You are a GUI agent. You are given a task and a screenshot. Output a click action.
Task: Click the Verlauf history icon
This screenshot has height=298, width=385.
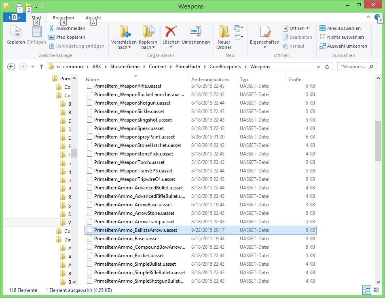pyautogui.click(x=285, y=46)
